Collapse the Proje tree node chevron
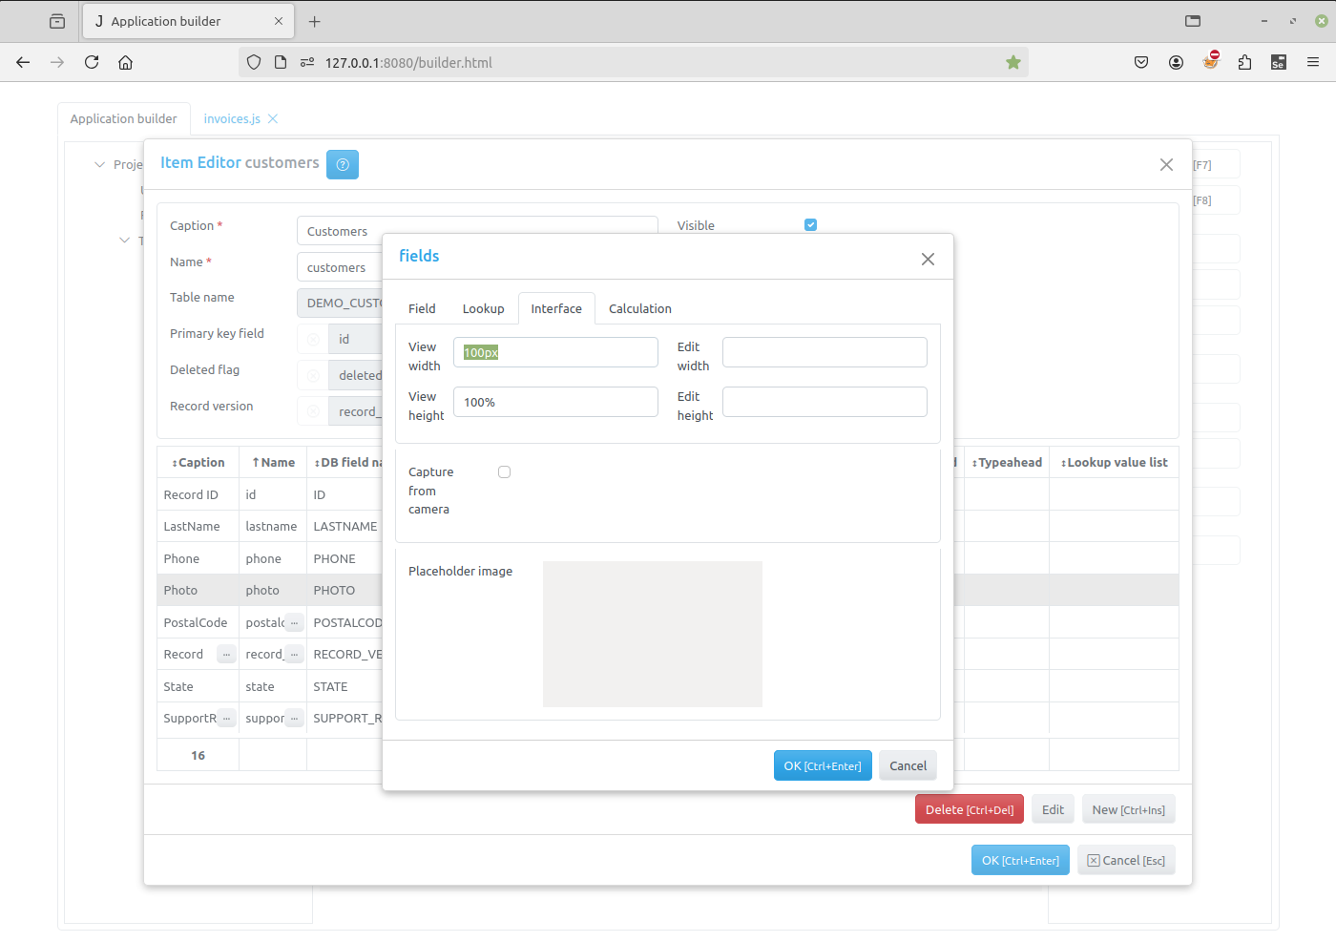Screen dimensions: 1336x942 point(99,164)
